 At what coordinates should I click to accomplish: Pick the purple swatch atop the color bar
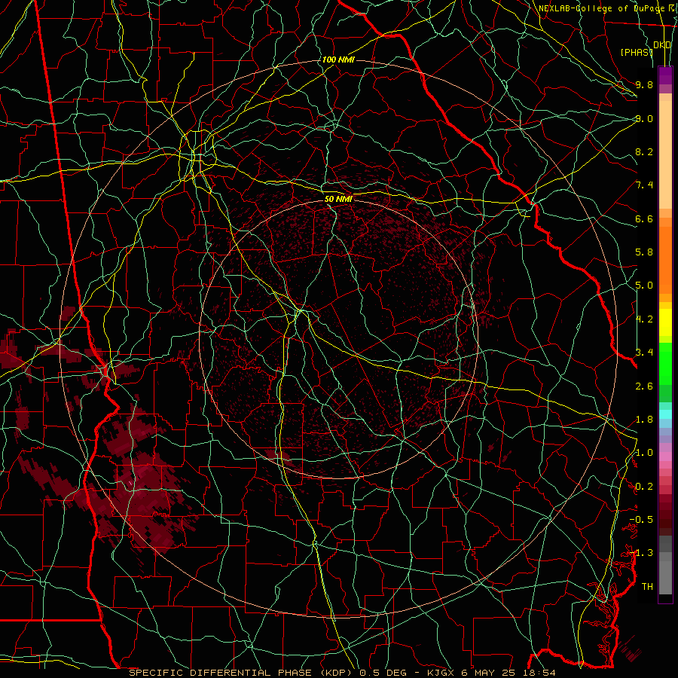665,75
